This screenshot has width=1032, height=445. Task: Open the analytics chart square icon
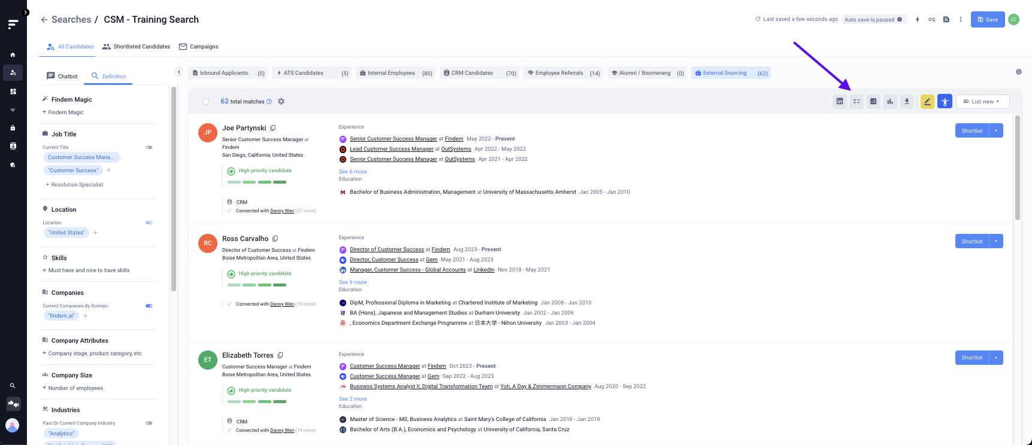click(x=873, y=102)
